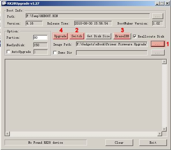Viewport: 171px width, 150px height.
Task: Uncheck the Reallocate Disk checkbox
Action: [135, 36]
